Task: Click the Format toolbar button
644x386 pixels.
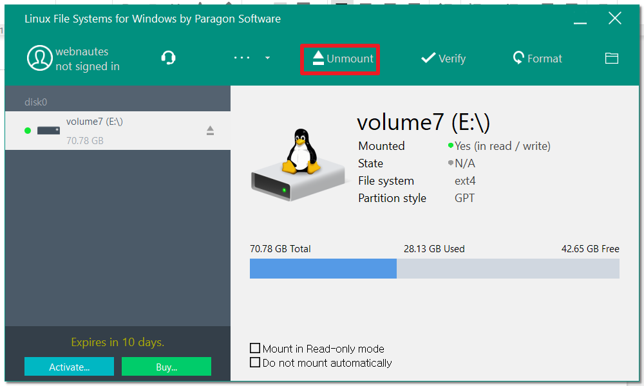Action: point(537,59)
